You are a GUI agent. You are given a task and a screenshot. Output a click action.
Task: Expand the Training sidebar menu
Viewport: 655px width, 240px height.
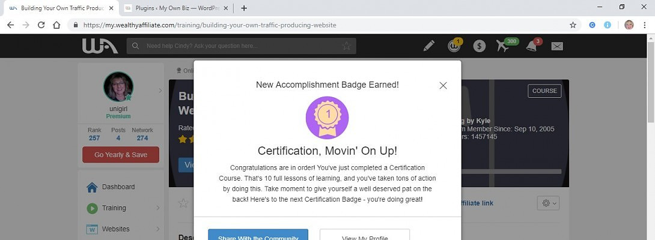(x=158, y=208)
